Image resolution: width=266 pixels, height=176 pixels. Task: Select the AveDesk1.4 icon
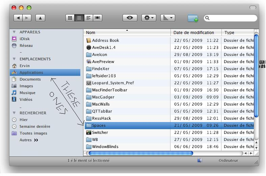tap(88, 48)
